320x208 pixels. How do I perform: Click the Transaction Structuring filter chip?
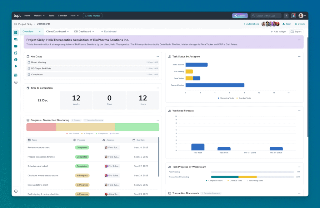click(x=94, y=120)
